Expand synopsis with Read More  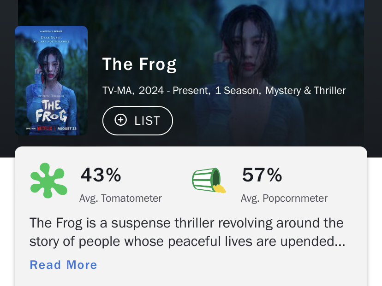pos(63,265)
